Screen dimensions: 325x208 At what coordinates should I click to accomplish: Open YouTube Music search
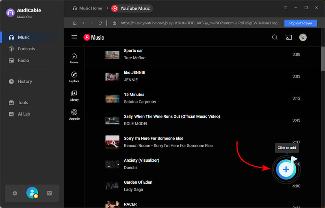[275, 37]
